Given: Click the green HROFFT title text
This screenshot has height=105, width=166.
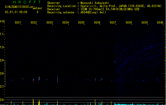Looking at the screenshot, I should tap(27, 2).
